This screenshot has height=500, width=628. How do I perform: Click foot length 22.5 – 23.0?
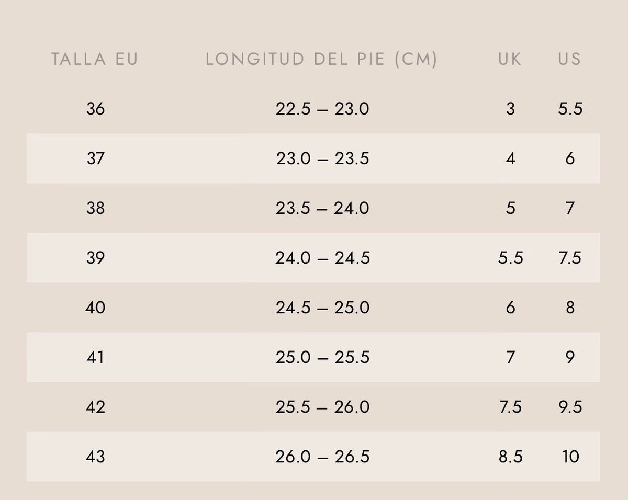(x=322, y=109)
